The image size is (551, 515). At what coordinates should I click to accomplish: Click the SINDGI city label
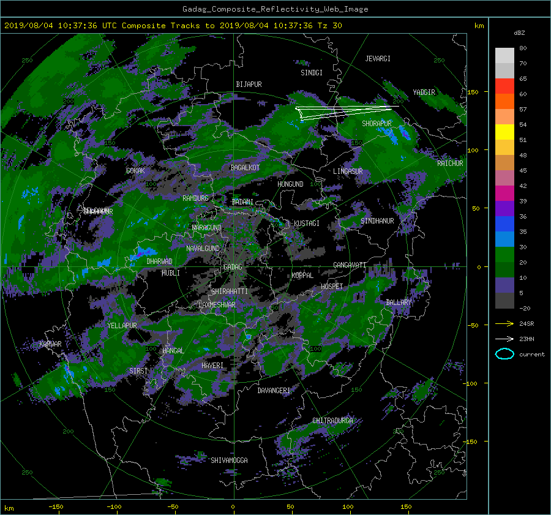pyautogui.click(x=312, y=73)
